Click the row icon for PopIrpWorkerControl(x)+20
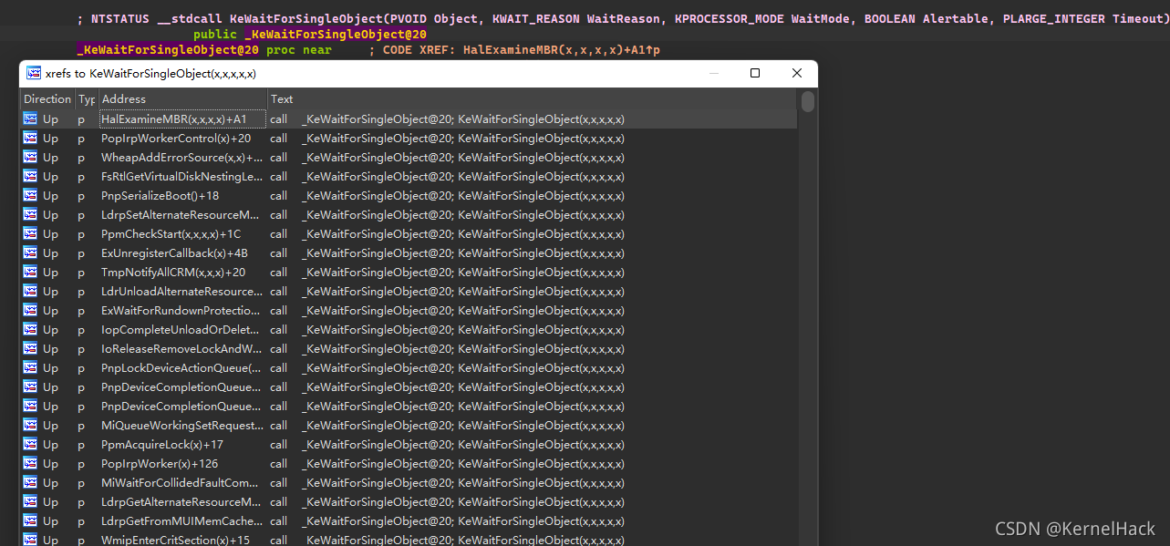The height and width of the screenshot is (546, 1170). (x=30, y=138)
